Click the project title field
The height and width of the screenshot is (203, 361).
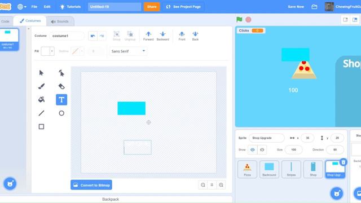pyautogui.click(x=115, y=7)
